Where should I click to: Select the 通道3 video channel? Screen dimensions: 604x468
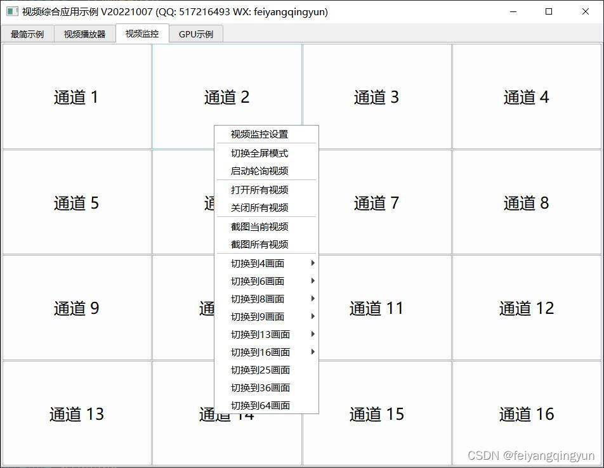click(377, 96)
